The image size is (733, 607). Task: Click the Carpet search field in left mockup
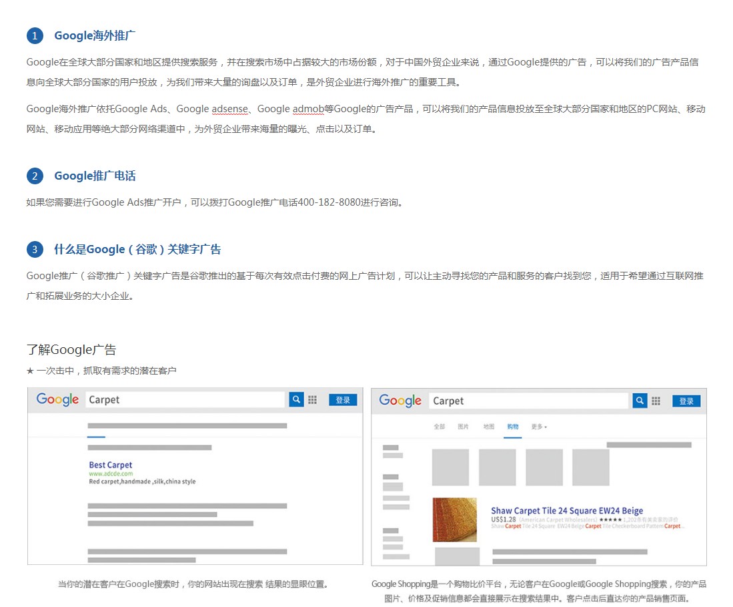click(x=185, y=399)
